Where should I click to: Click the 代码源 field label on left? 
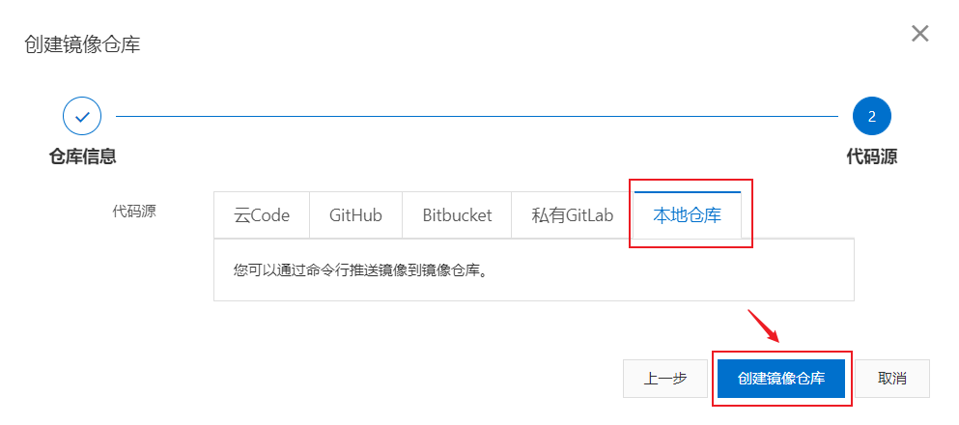134,212
